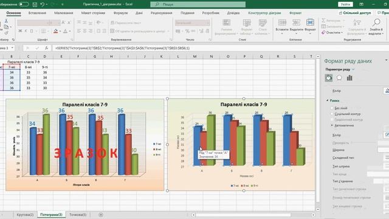Select the Суцільний контур radio option
This screenshot has height=219, width=389.
click(332, 114)
